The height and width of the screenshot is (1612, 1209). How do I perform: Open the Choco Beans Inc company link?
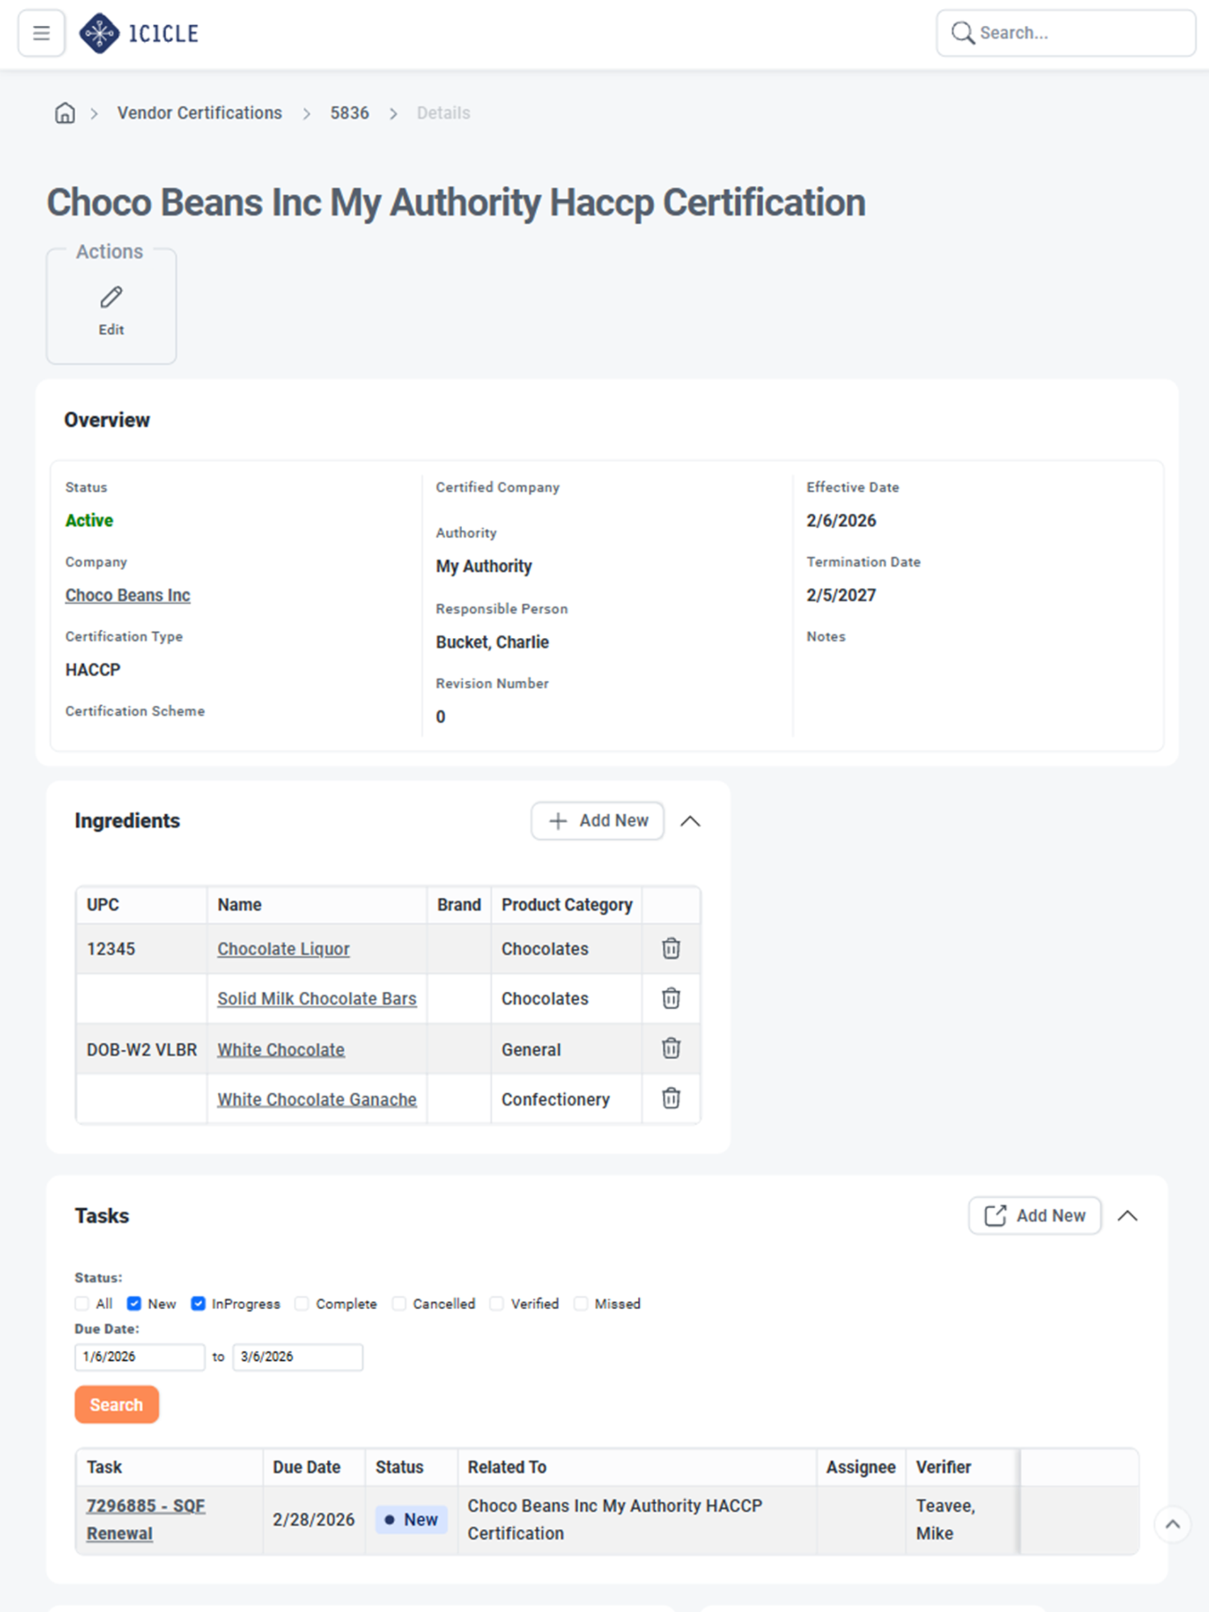[128, 596]
